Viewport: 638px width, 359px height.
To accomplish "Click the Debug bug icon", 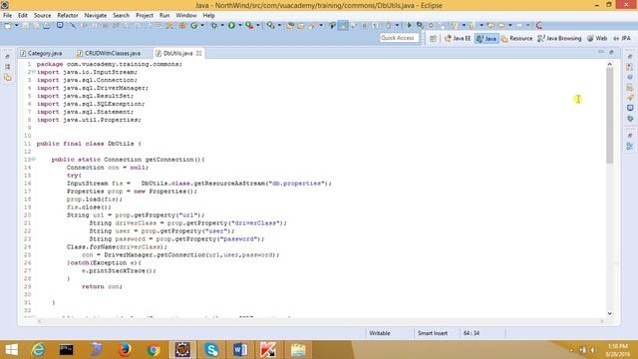I will click(x=214, y=25).
